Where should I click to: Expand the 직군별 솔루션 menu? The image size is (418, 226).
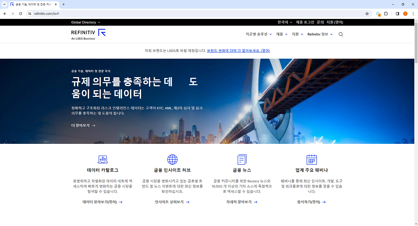point(259,34)
